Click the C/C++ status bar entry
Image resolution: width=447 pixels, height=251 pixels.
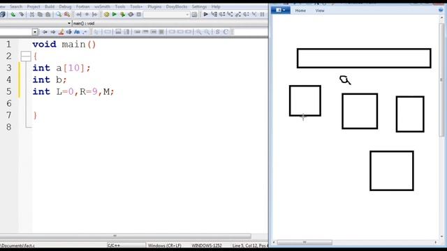click(x=114, y=245)
